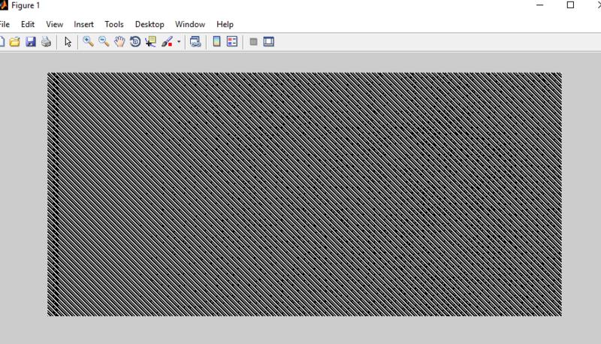The image size is (601, 344).
Task: Open the Insert menu
Action: tap(83, 24)
